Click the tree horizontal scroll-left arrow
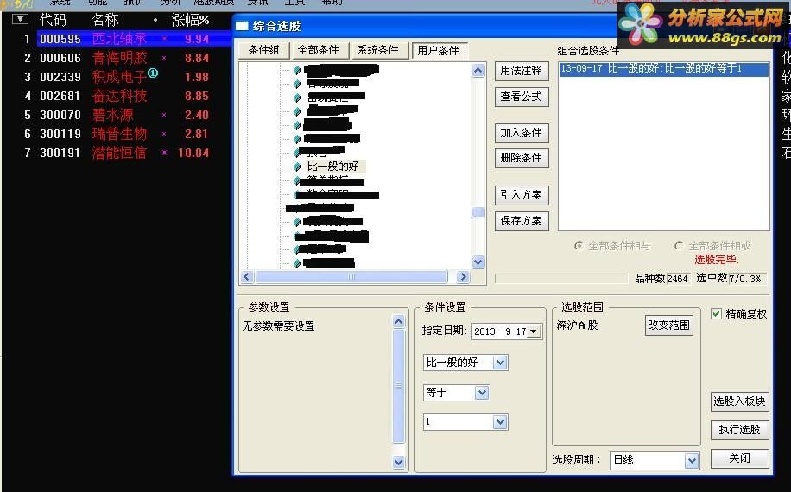Image resolution: width=791 pixels, height=492 pixels. [x=246, y=277]
